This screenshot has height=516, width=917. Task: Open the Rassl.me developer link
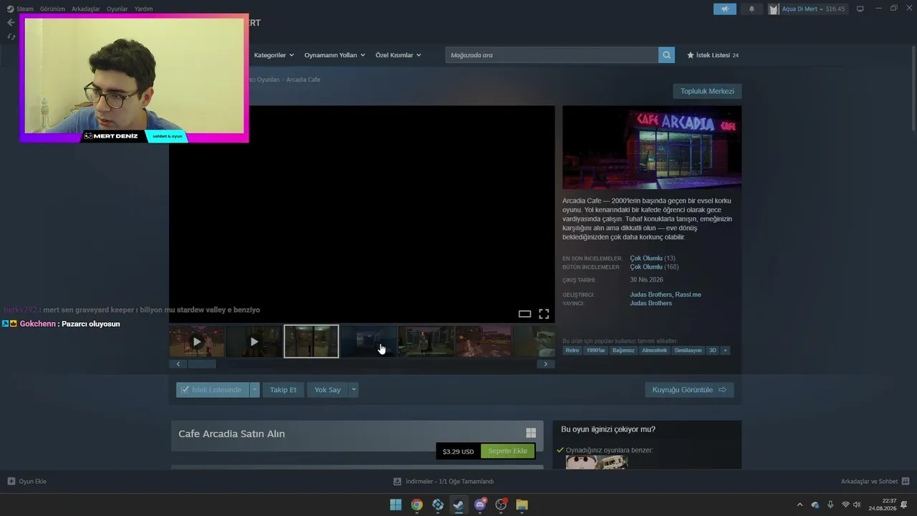pyautogui.click(x=688, y=295)
